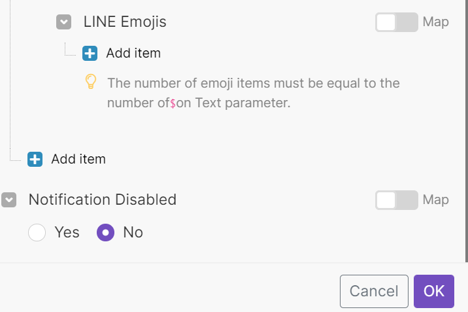This screenshot has height=312, width=468.
Task: Click the lightbulb hint icon
Action: (x=91, y=82)
